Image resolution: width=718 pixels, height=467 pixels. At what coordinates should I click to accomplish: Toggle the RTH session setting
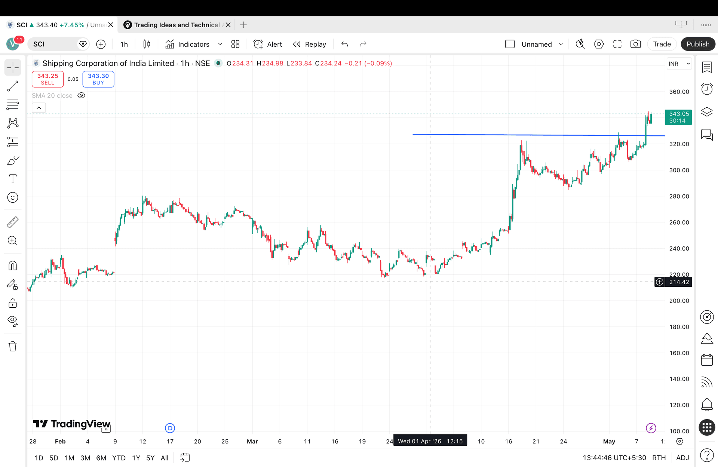point(659,458)
